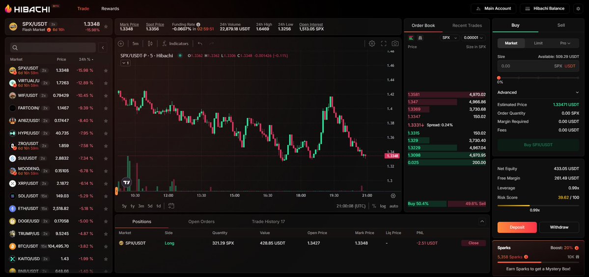This screenshot has width=589, height=277.
Task: Star the WIF/USDT market row
Action: pyautogui.click(x=106, y=96)
